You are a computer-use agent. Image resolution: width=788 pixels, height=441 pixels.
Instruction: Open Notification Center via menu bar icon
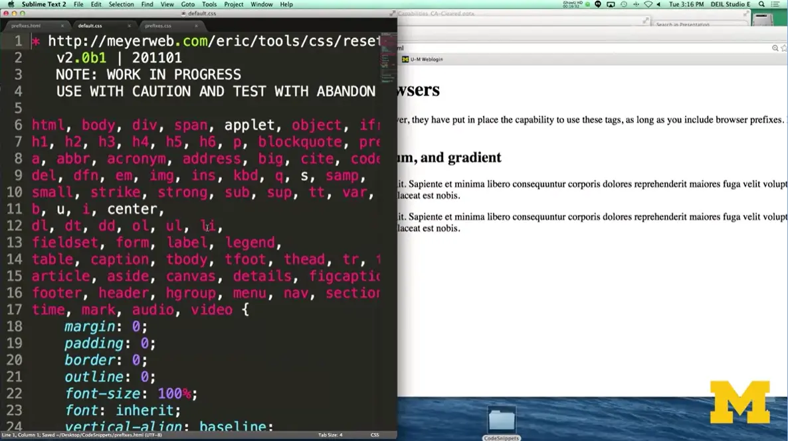pyautogui.click(x=777, y=5)
